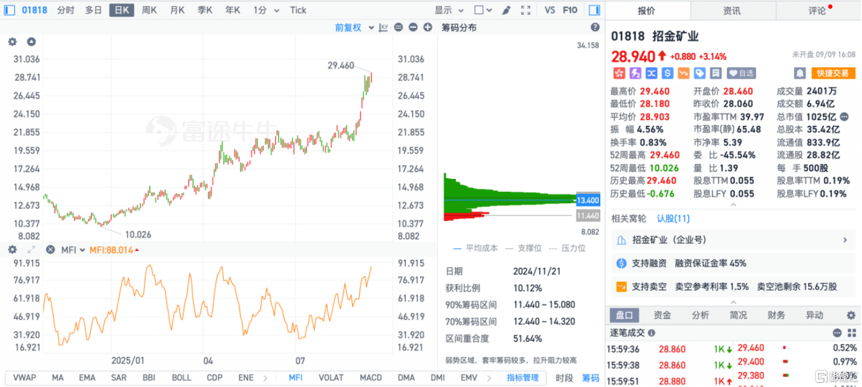The image size is (862, 387).
Task: Open the 资讯 news tab
Action: [732, 11]
